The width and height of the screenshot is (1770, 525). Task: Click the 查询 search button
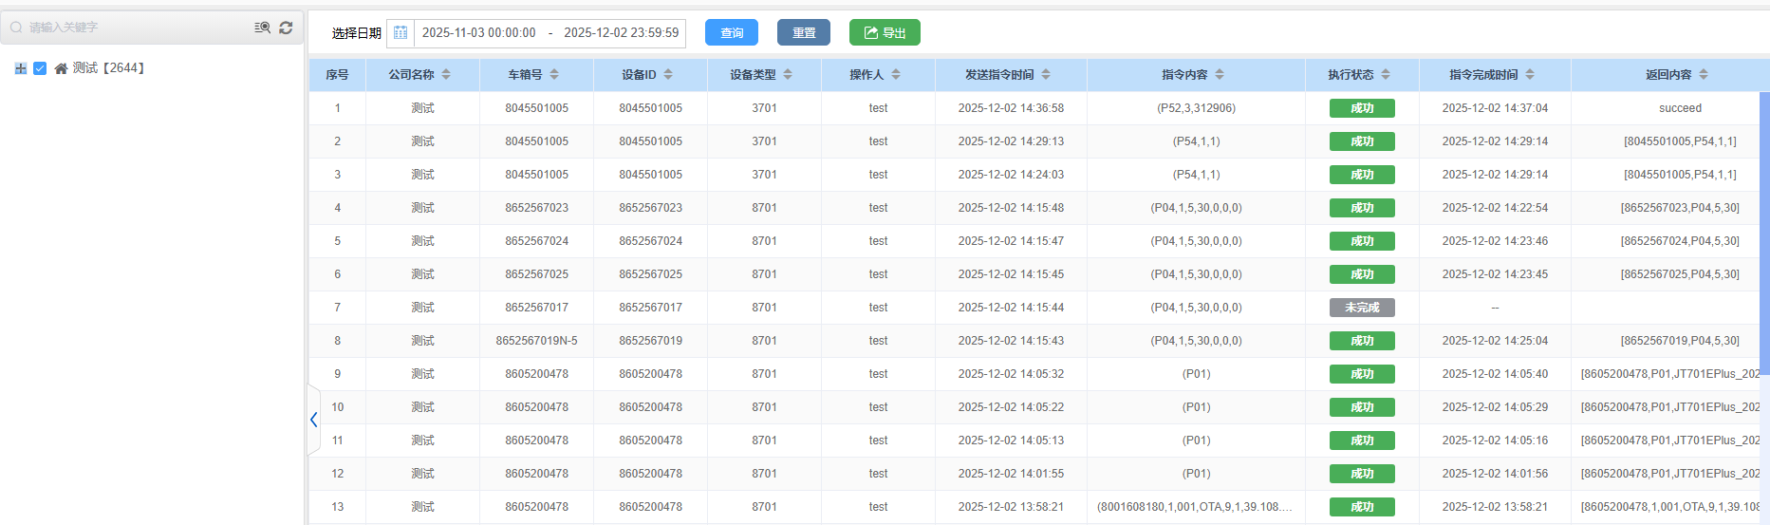pos(731,33)
